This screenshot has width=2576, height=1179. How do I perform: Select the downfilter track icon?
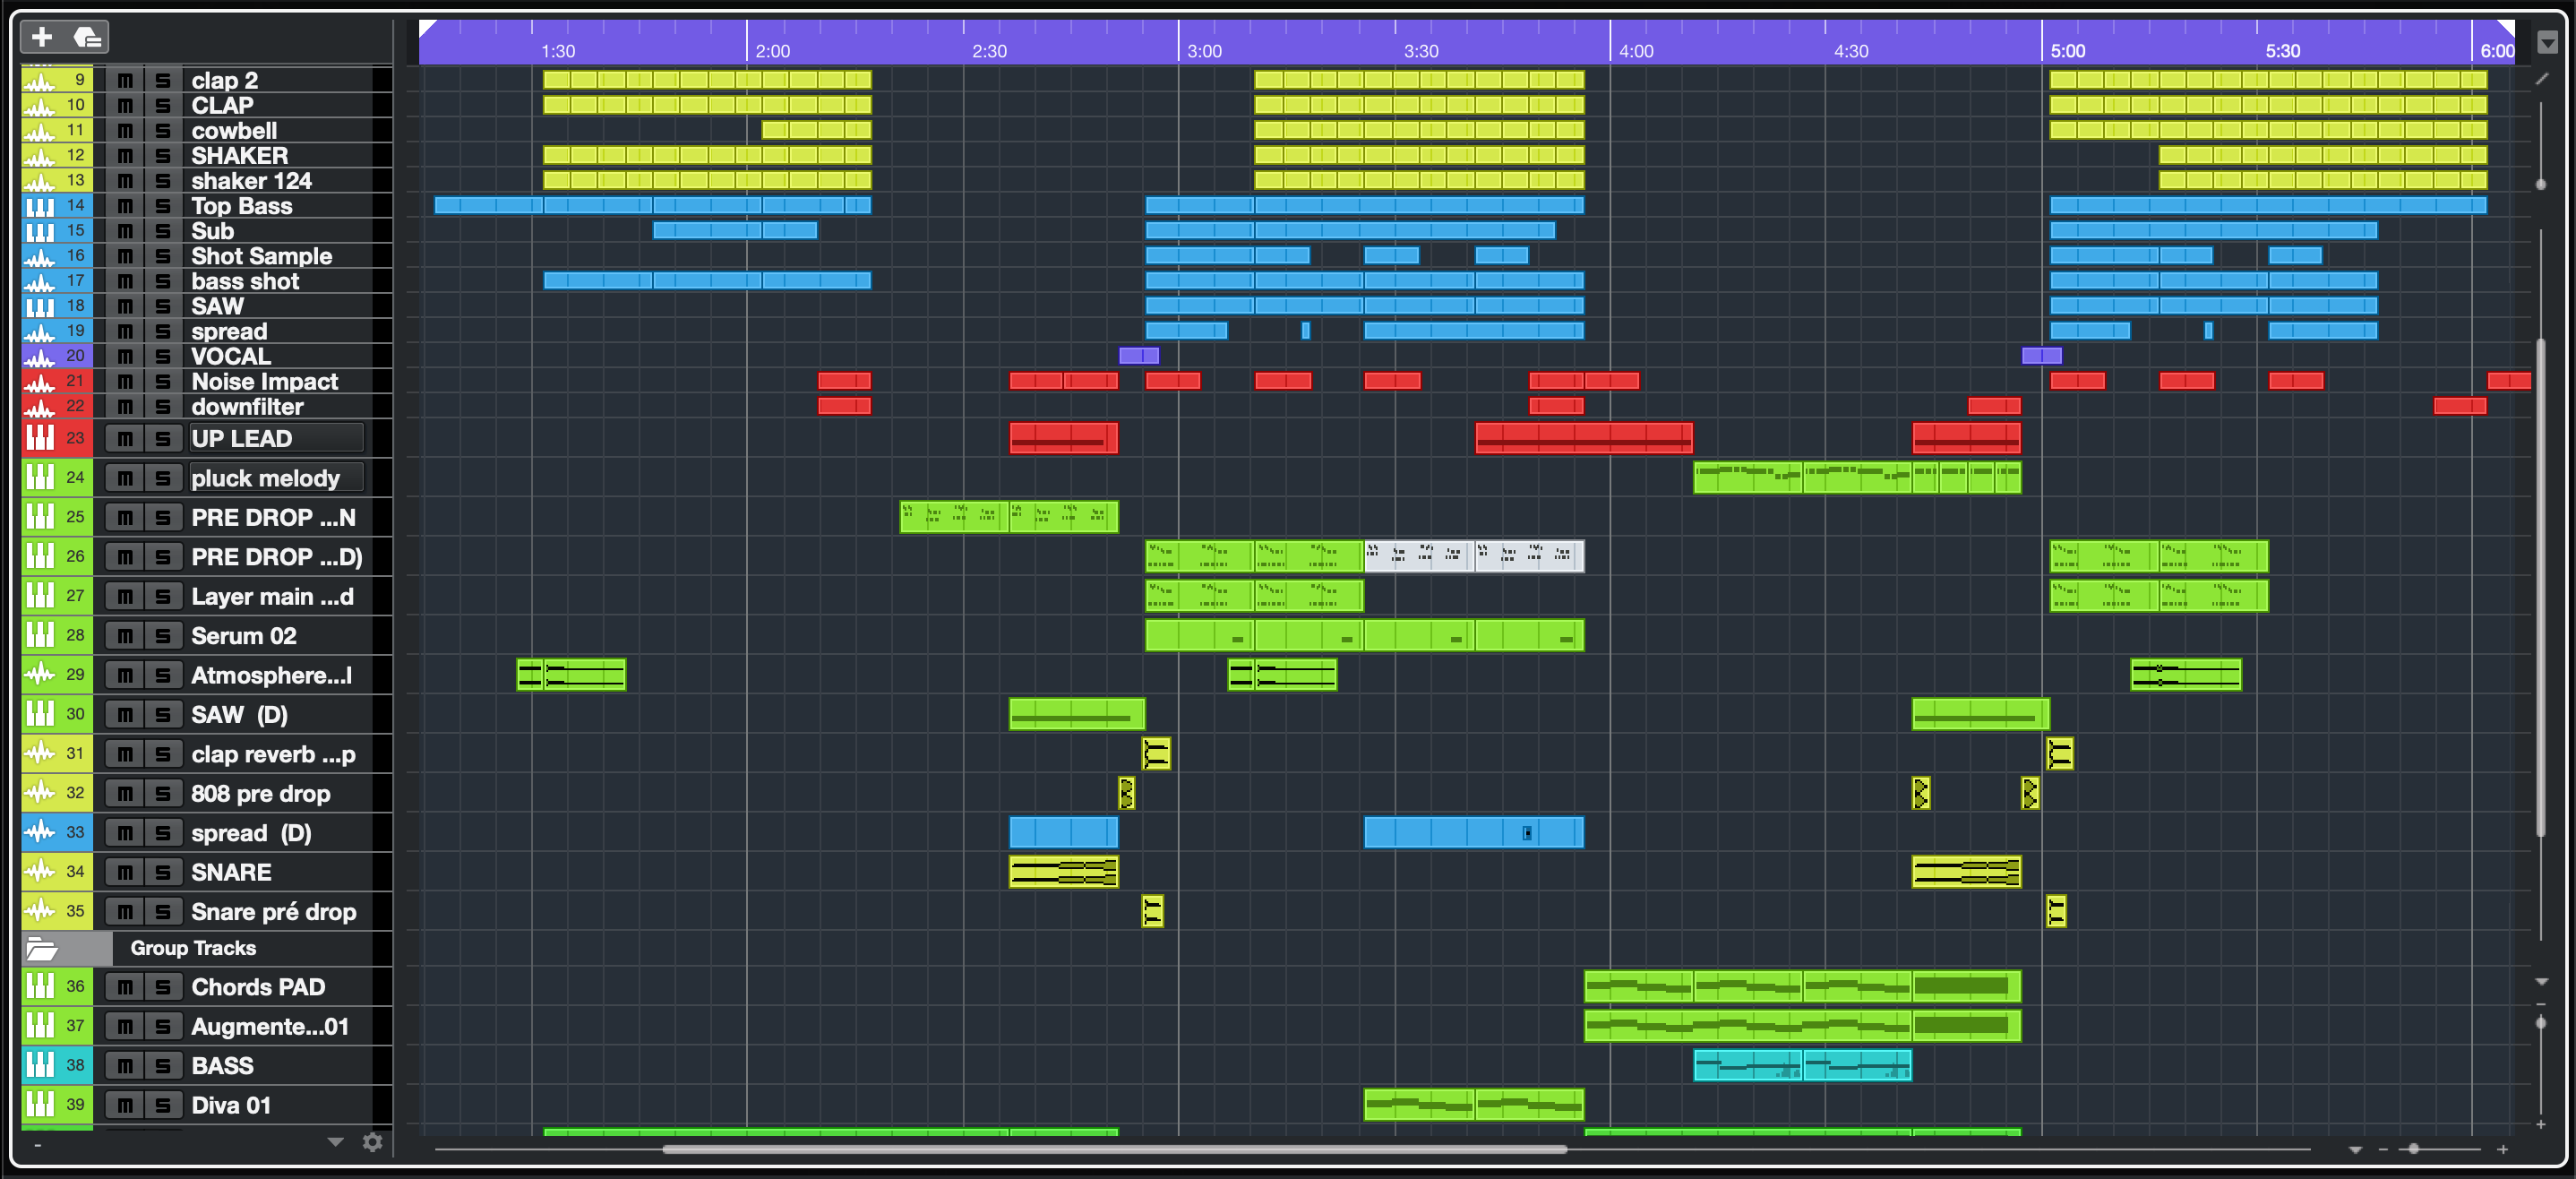coord(39,406)
